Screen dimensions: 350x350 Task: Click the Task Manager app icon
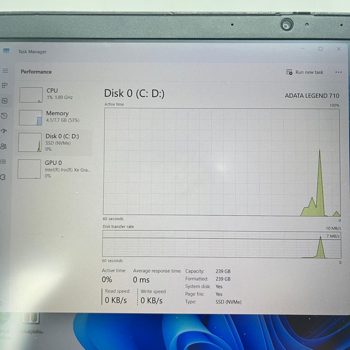coord(6,51)
